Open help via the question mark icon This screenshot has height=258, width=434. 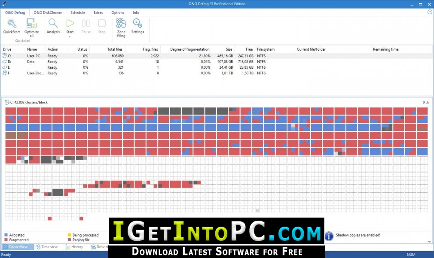tap(430, 12)
